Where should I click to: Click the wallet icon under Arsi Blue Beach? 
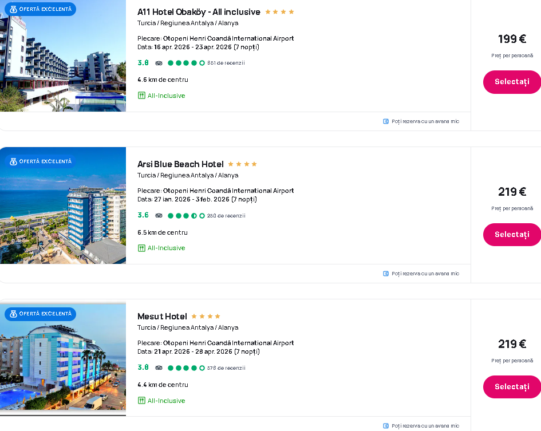point(386,274)
